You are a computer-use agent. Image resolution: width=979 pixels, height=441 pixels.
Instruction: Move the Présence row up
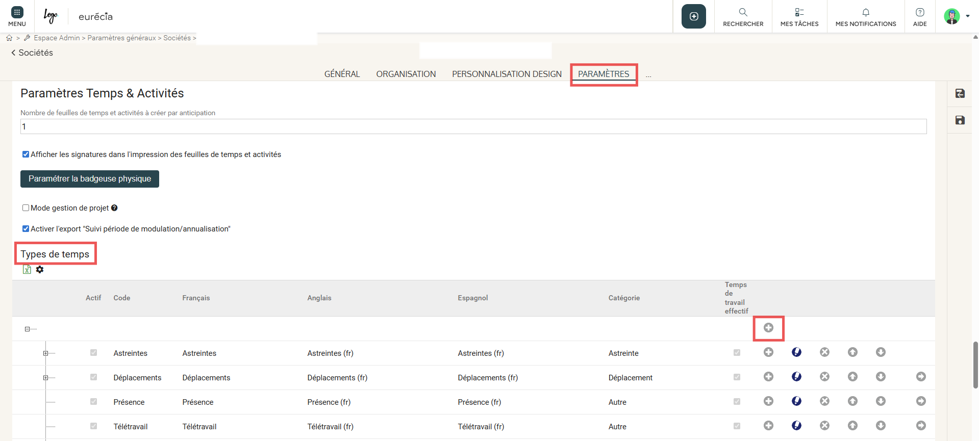coord(852,401)
